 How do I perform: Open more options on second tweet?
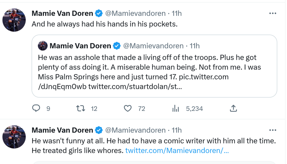tap(272, 130)
